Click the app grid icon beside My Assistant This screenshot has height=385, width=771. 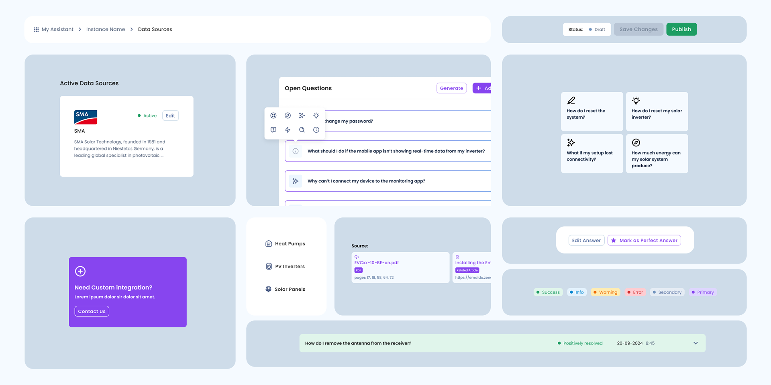click(x=36, y=30)
